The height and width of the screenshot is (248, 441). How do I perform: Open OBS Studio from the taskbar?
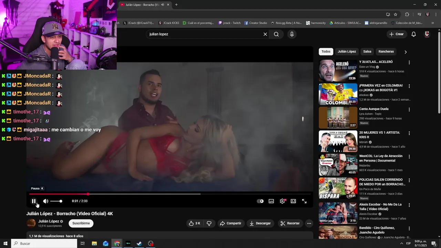click(x=151, y=244)
